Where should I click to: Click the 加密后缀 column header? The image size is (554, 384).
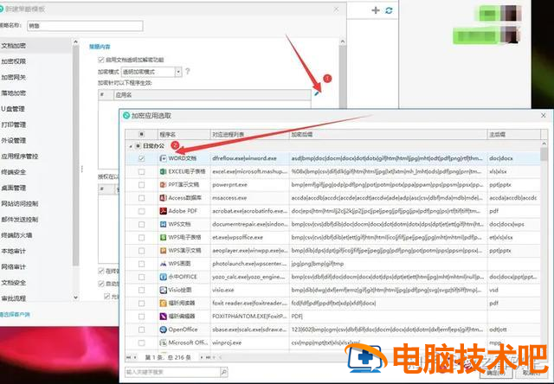coord(388,134)
